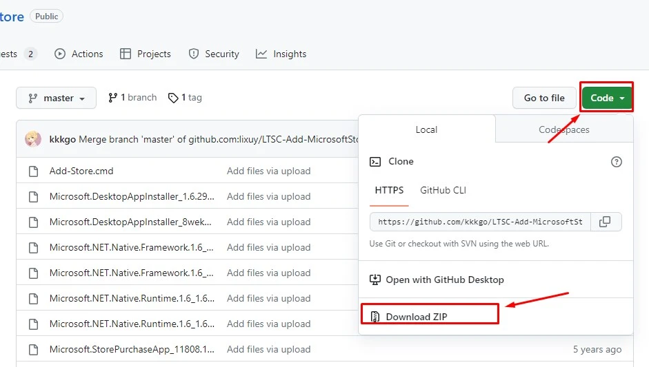Open the Actions repository tab
The image size is (649, 367).
click(79, 54)
